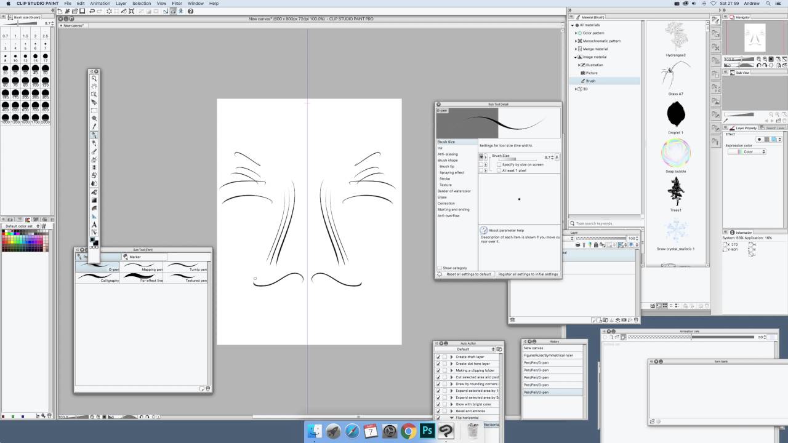Pick the Mapping pen sub tool
This screenshot has height=443, width=788.
coord(142,267)
